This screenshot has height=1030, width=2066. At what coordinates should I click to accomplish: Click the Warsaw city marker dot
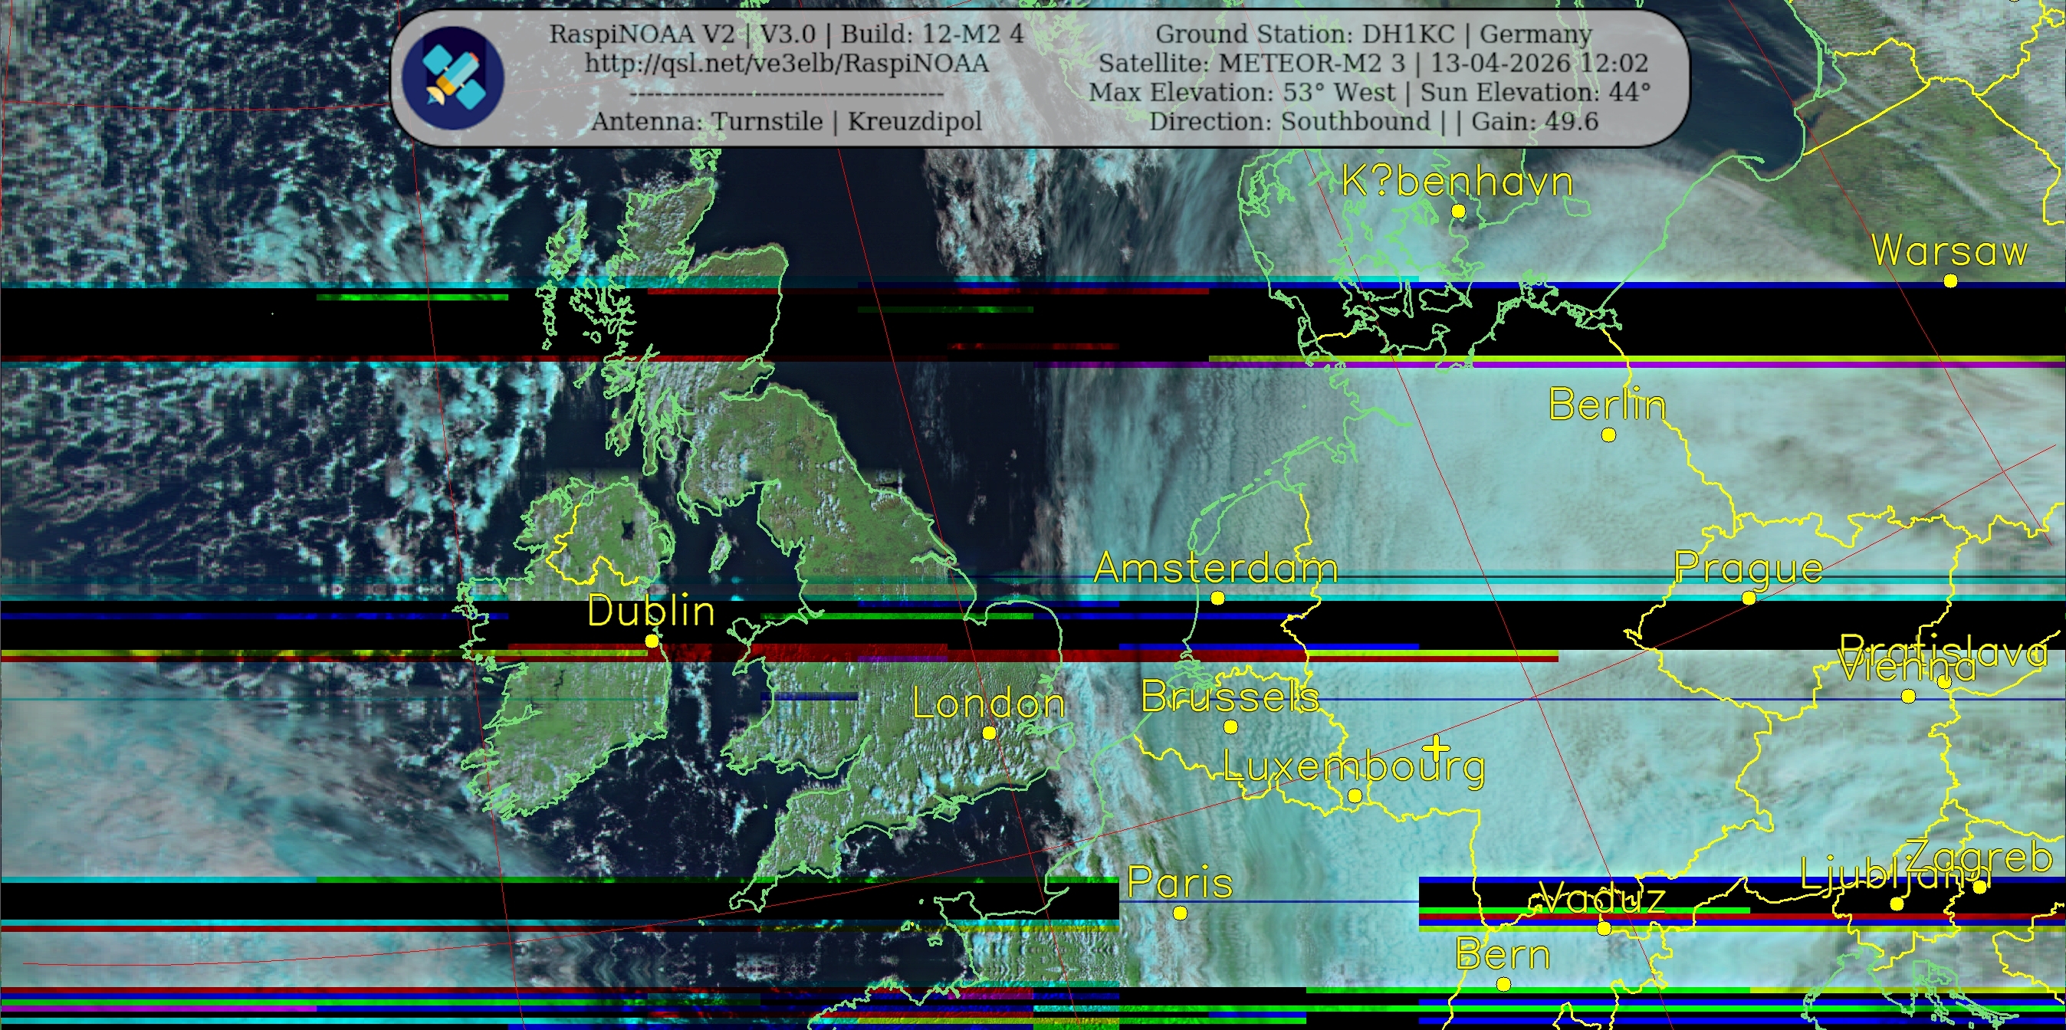1950,280
